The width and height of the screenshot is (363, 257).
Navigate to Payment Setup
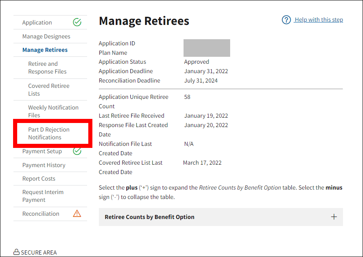click(42, 151)
